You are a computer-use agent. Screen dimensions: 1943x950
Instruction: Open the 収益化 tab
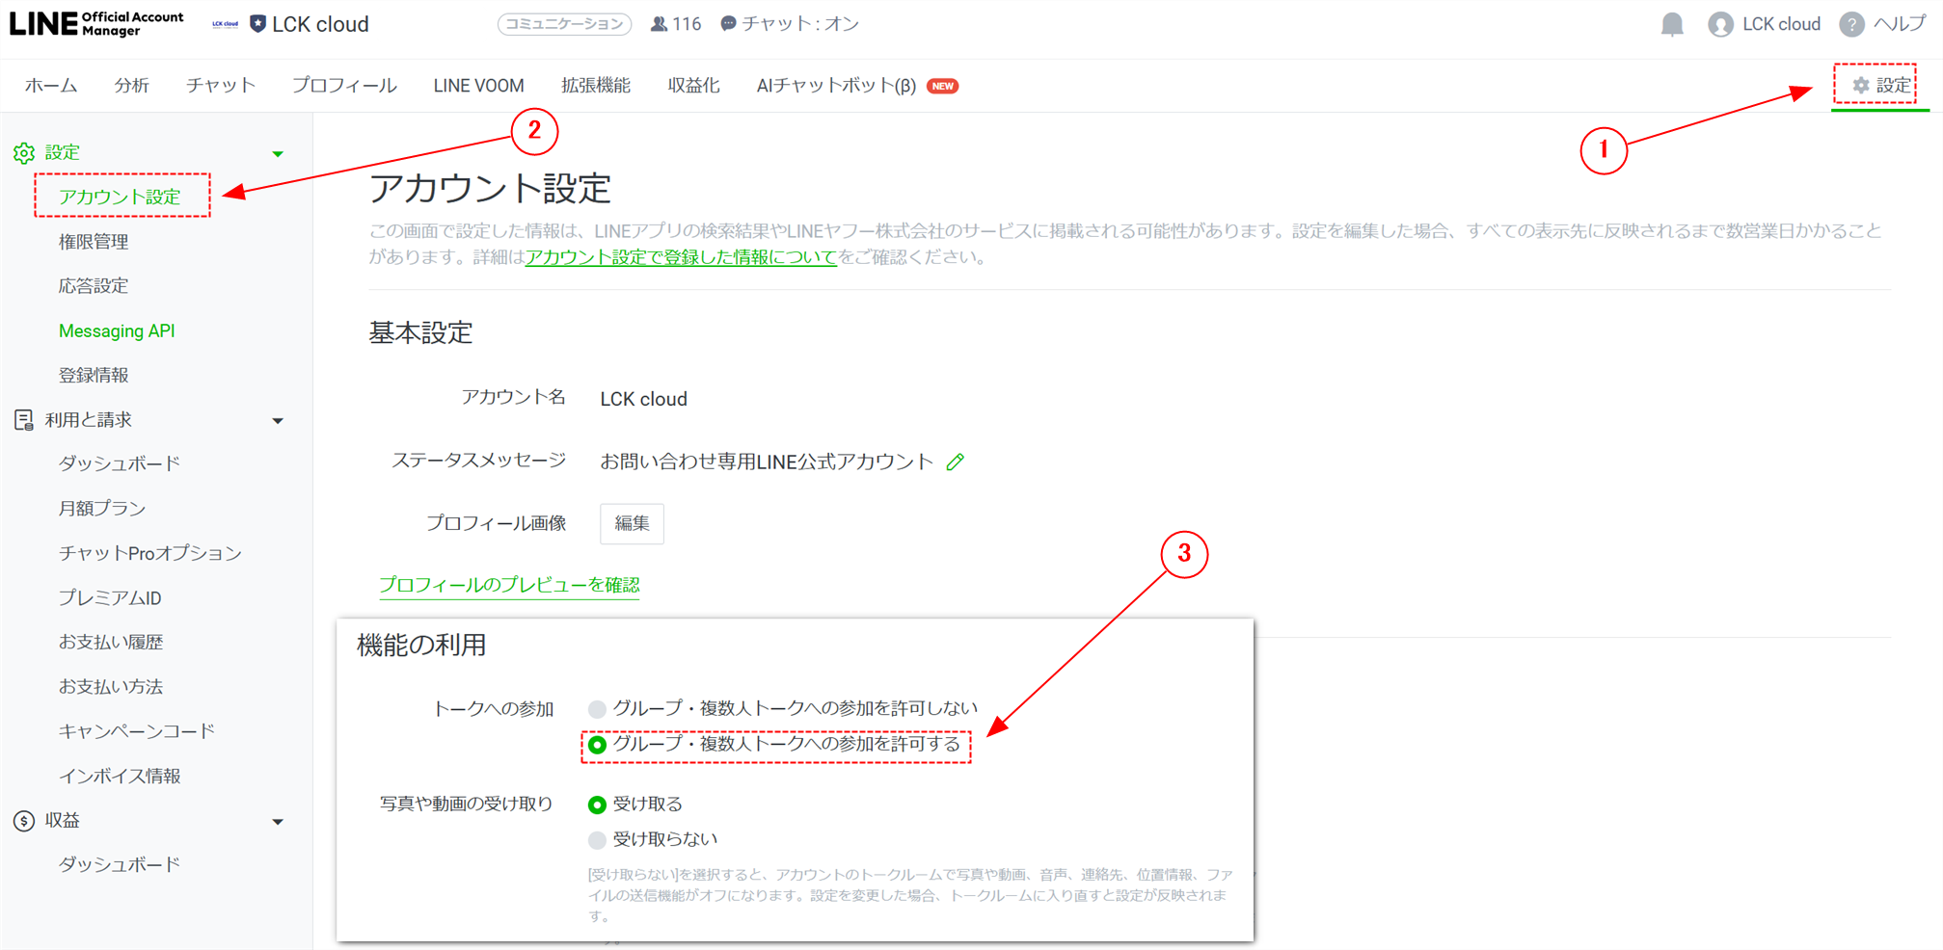[x=693, y=86]
